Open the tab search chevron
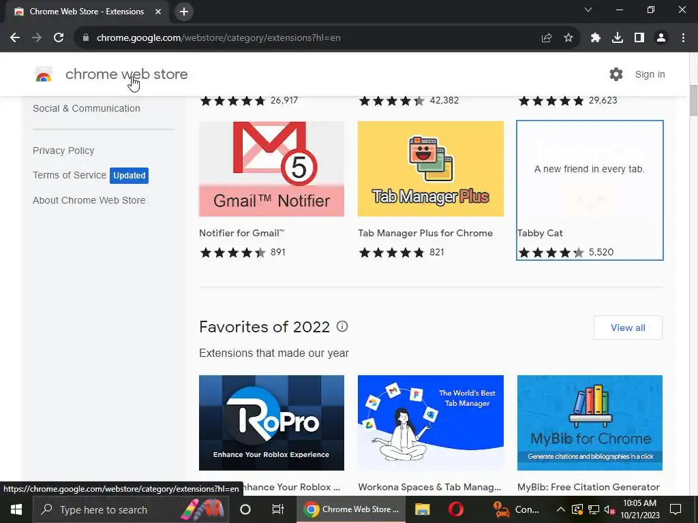Image resolution: width=698 pixels, height=523 pixels. 588,10
